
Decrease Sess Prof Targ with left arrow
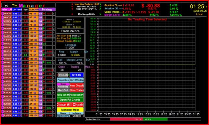pos(72,9)
